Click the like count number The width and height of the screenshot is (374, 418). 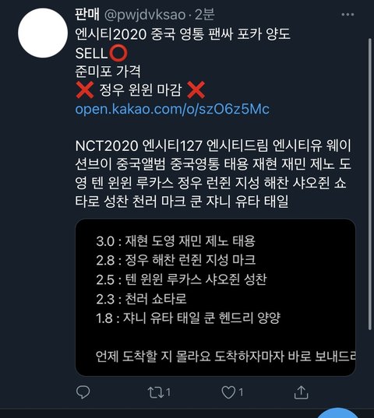[x=241, y=392]
